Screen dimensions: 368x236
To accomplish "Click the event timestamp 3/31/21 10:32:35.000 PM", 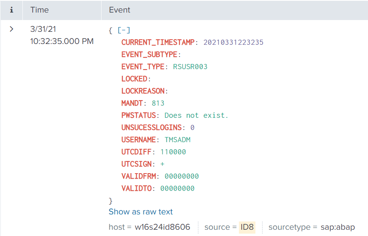I will click(x=61, y=35).
